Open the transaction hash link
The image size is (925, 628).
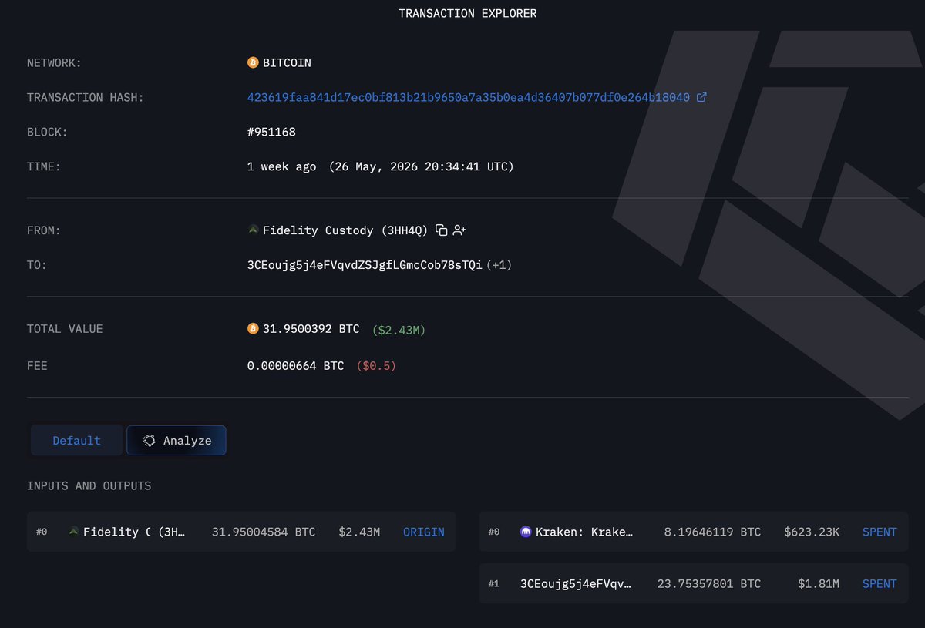pos(469,97)
